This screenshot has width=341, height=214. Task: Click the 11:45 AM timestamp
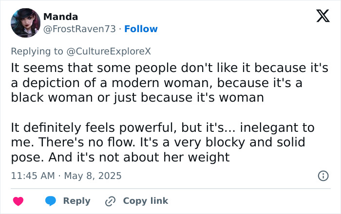click(x=33, y=176)
